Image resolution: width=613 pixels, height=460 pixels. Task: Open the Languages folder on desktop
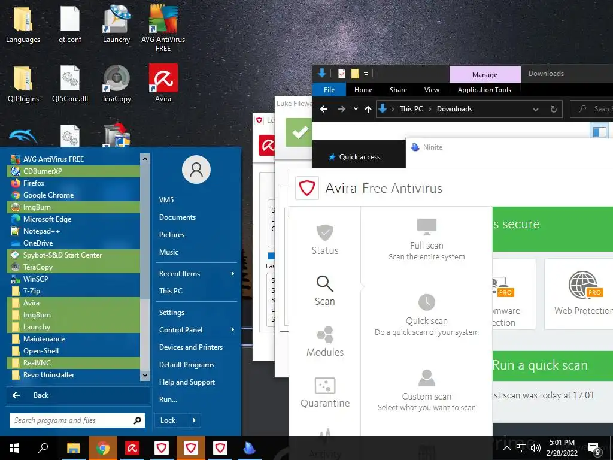[23, 23]
